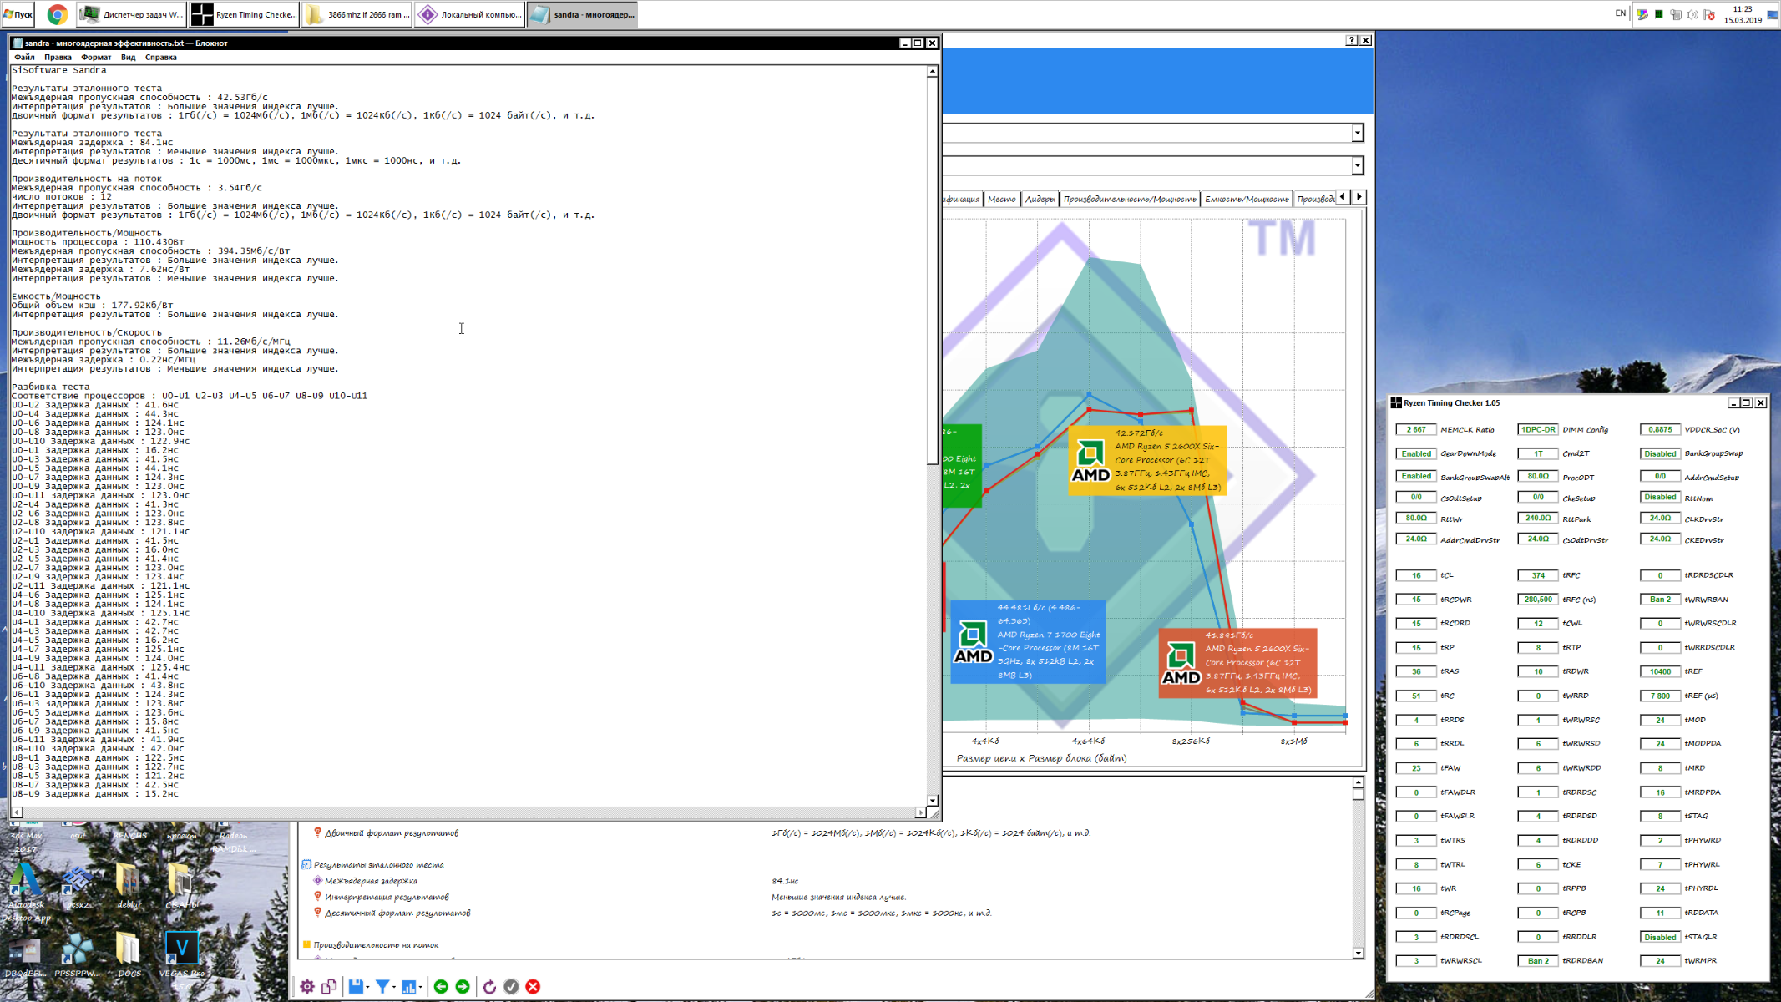Click the purple settings gear icon
1781x1002 pixels.
(x=307, y=987)
